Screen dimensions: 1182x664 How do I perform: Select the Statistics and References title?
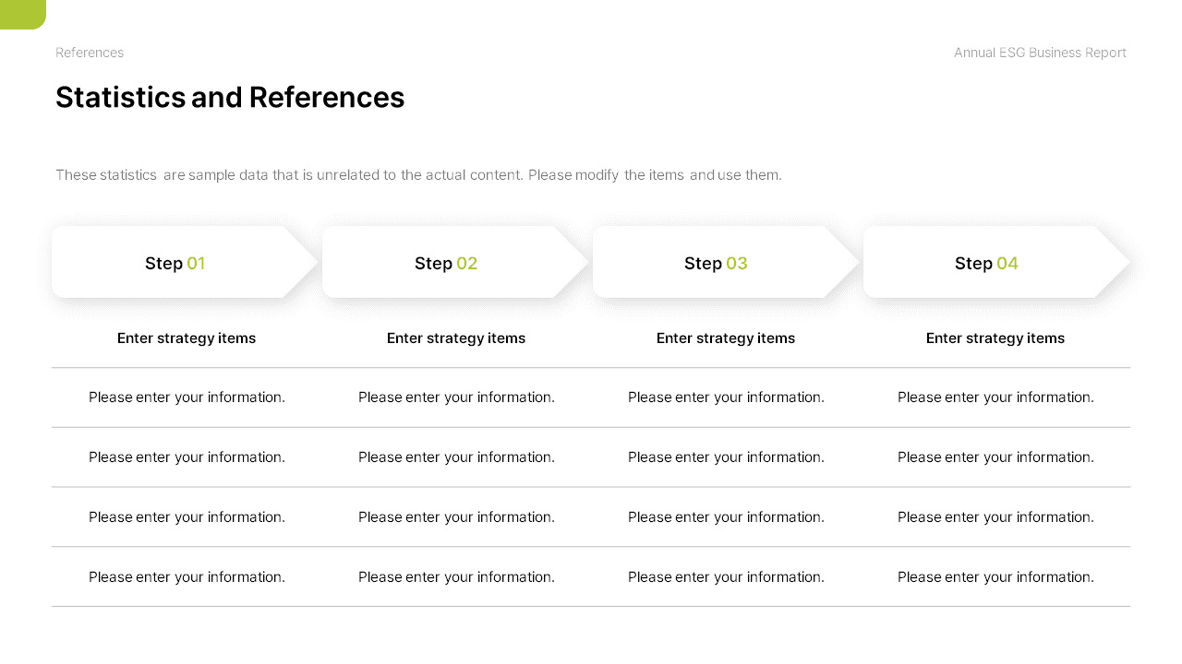pyautogui.click(x=230, y=98)
